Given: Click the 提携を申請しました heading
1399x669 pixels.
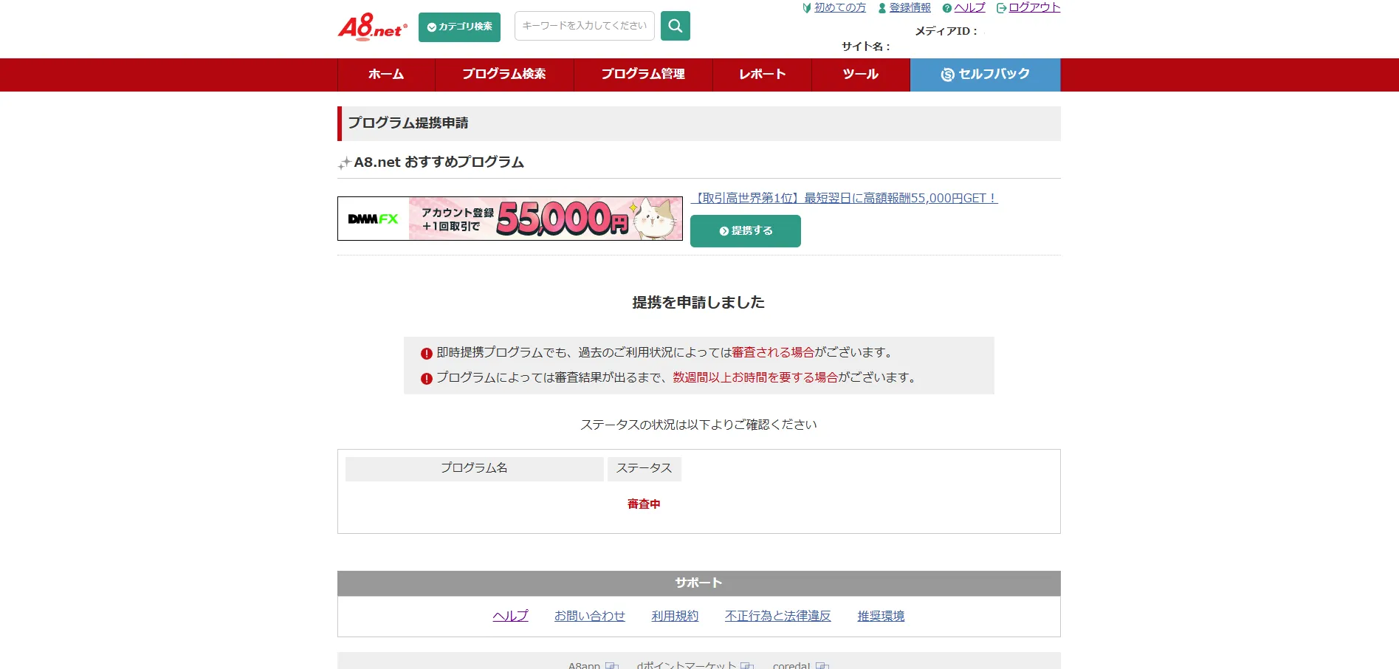Looking at the screenshot, I should click(x=698, y=303).
